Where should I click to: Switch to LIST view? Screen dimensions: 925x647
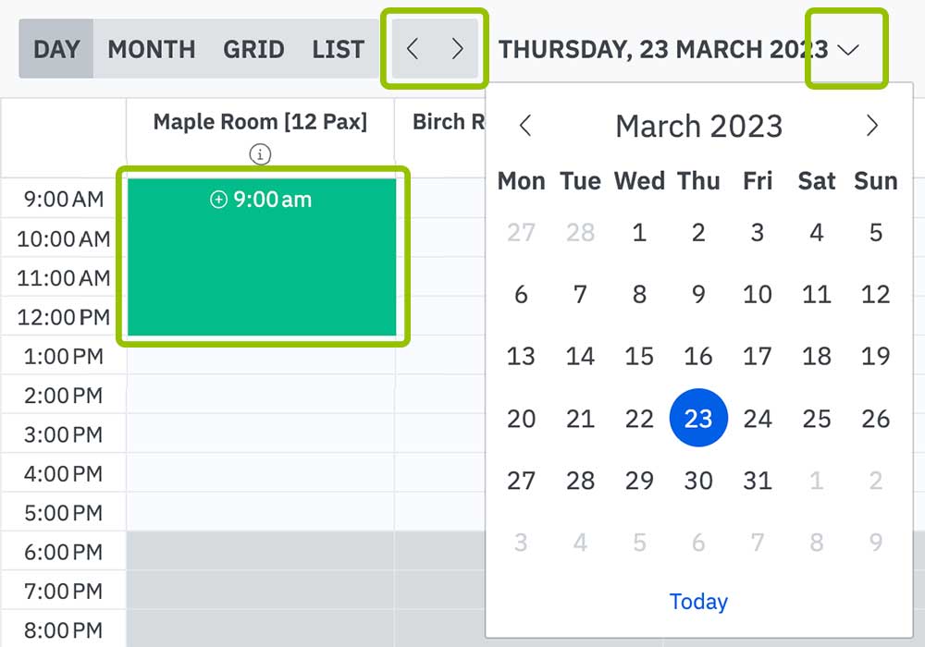point(338,50)
